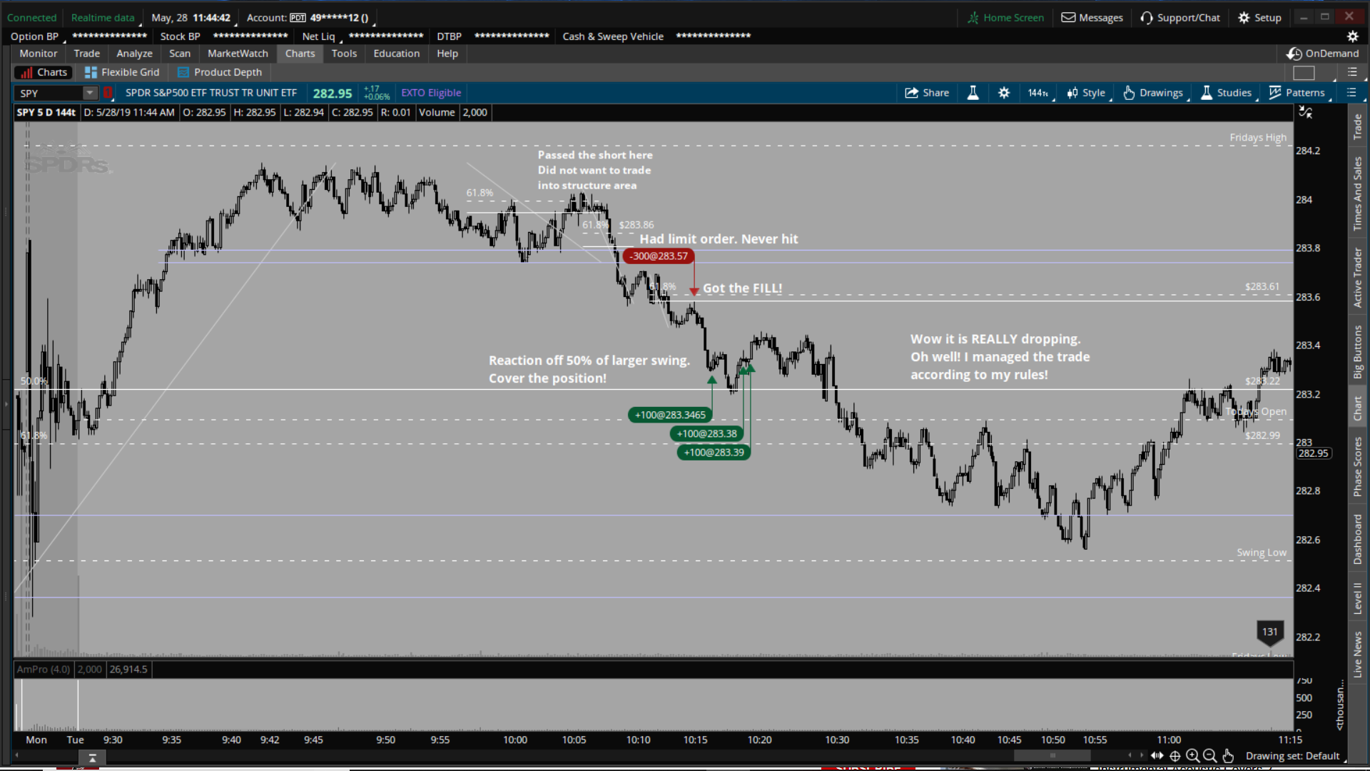Click the +100@283.3465 buy order bubble
The height and width of the screenshot is (771, 1370).
(x=670, y=415)
